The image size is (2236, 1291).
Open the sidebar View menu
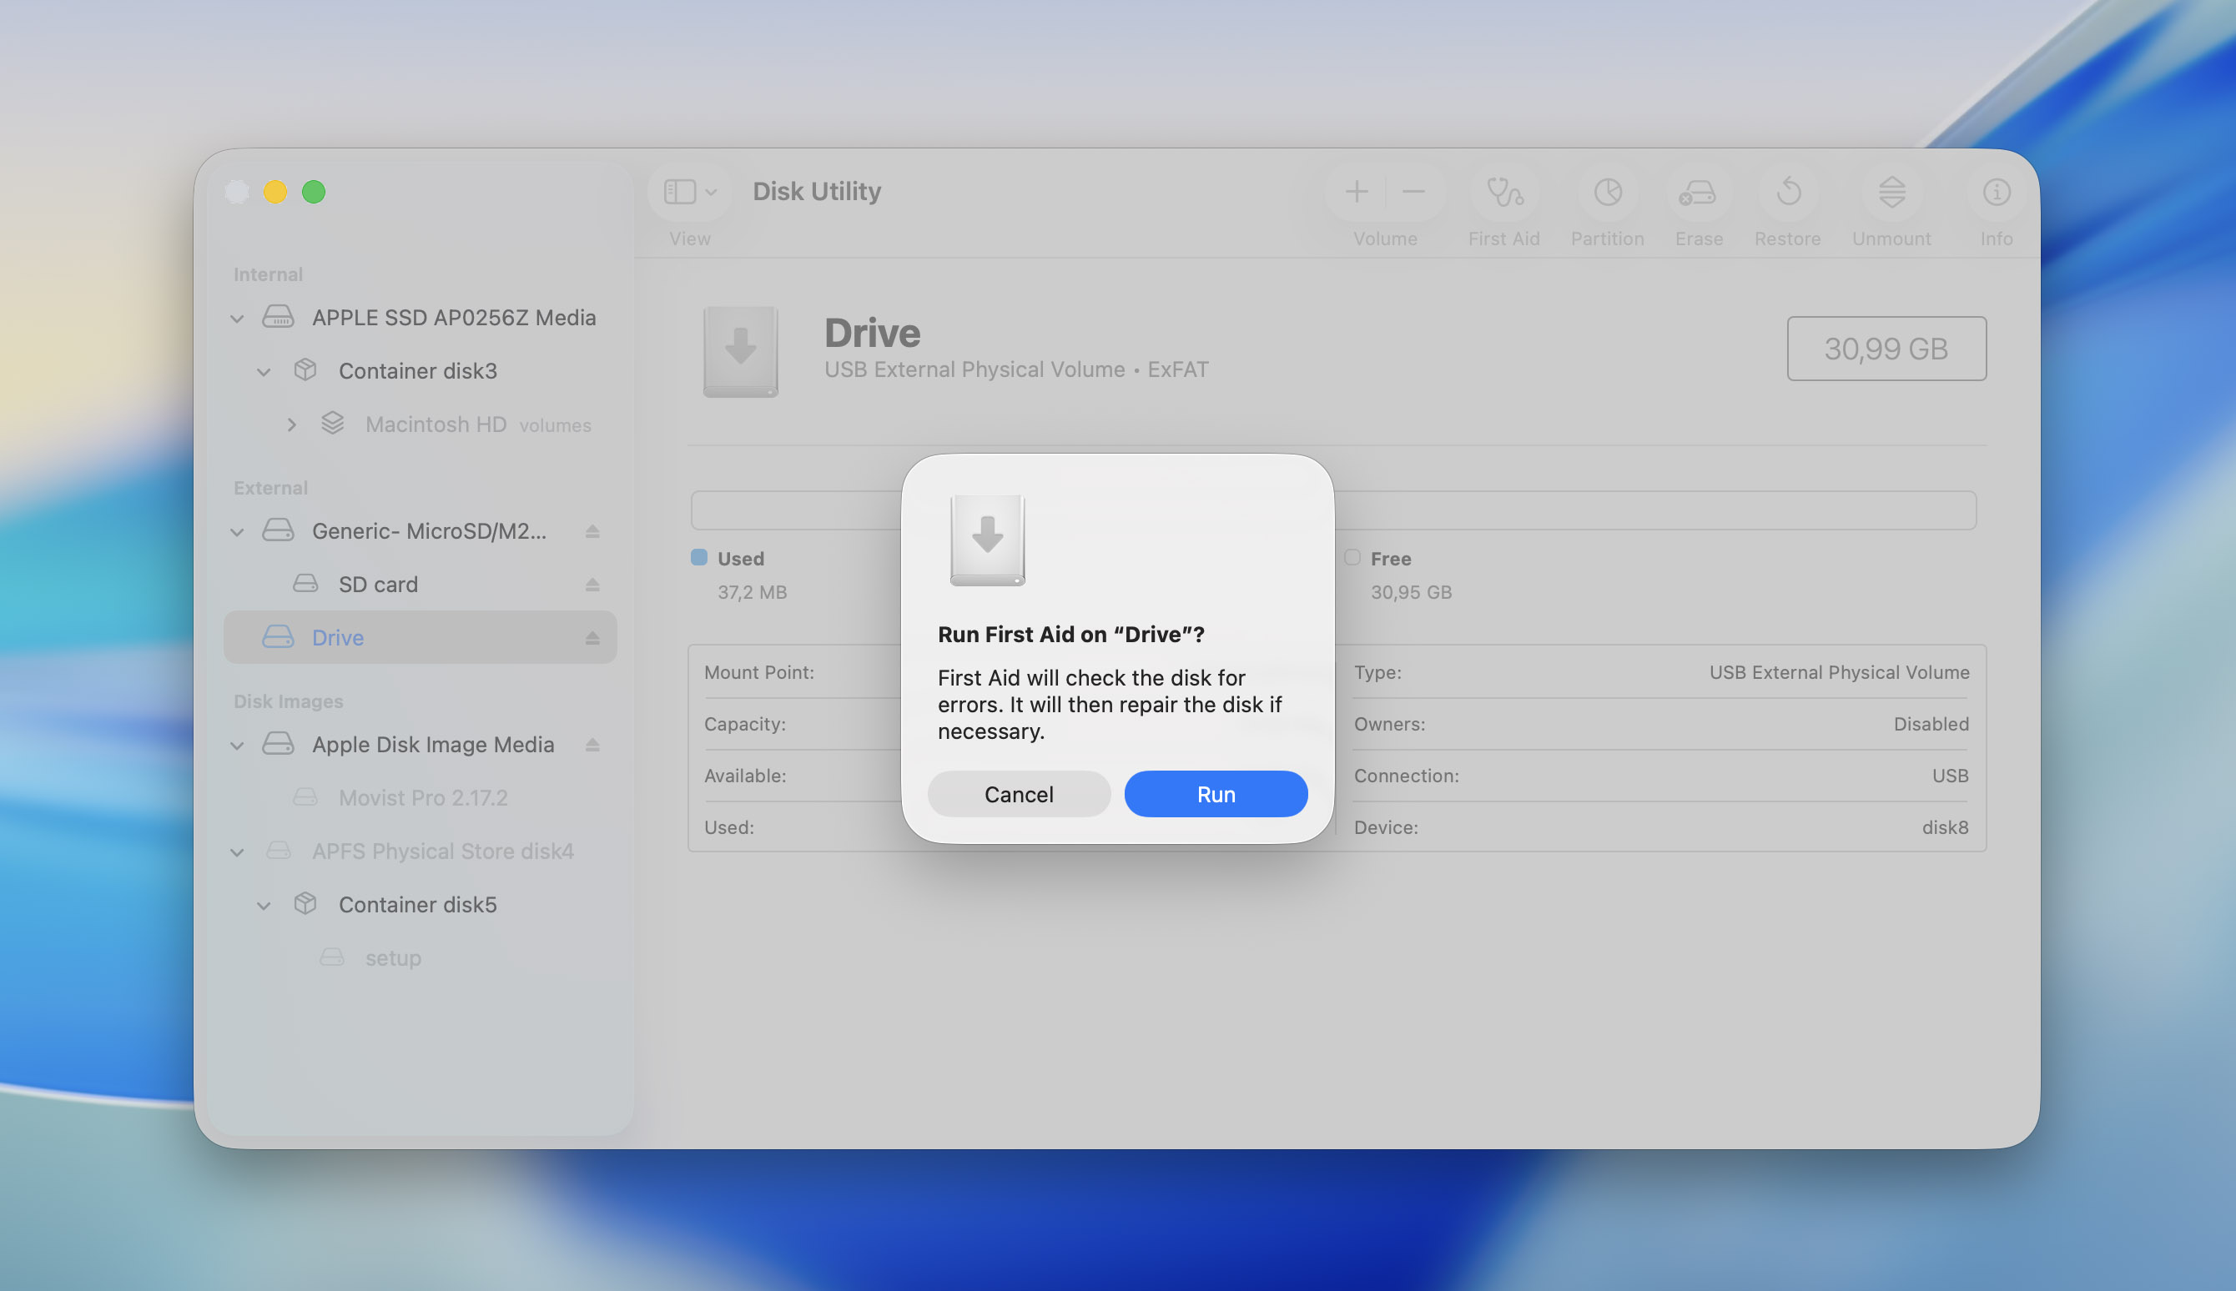pyautogui.click(x=690, y=192)
